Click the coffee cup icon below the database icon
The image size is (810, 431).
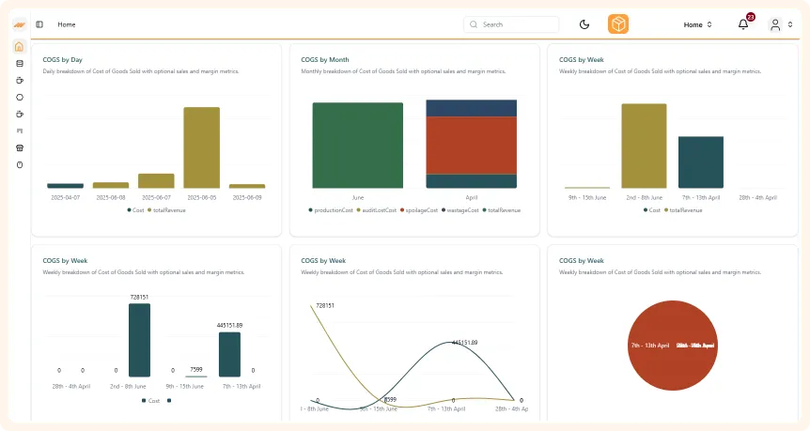tap(20, 81)
